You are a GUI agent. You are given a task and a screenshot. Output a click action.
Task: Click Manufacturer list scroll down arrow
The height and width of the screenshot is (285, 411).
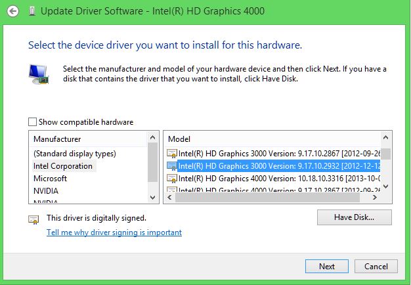pyautogui.click(x=152, y=197)
